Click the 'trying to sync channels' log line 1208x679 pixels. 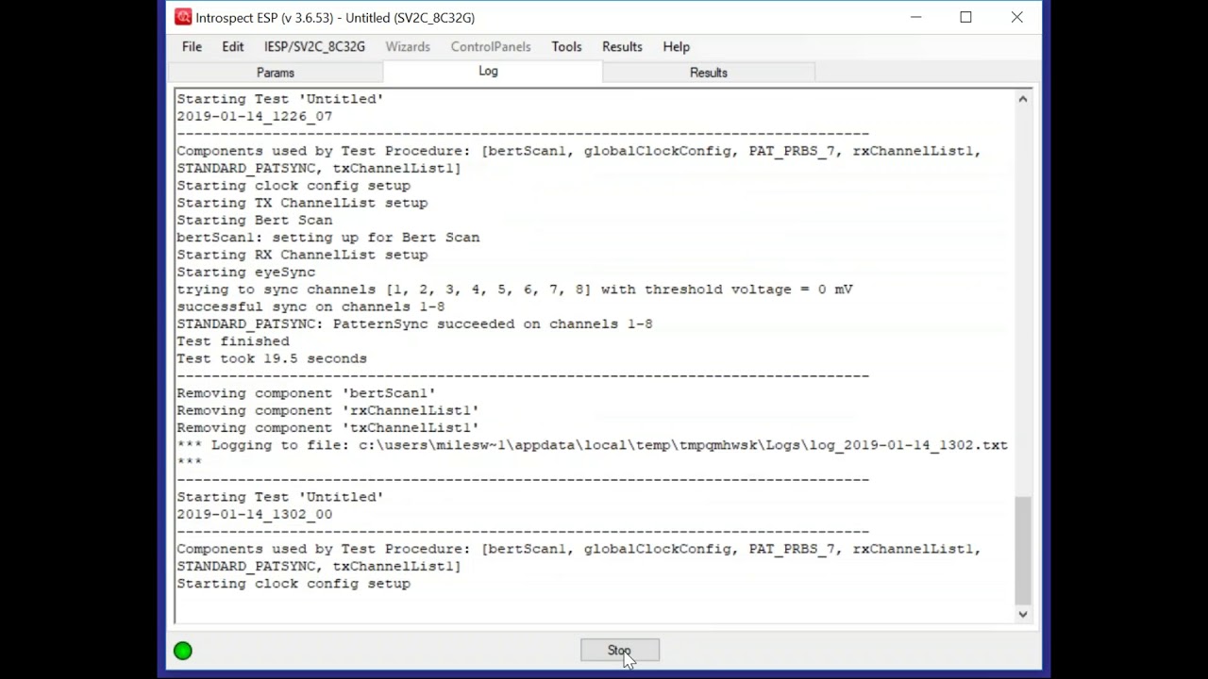(x=514, y=290)
